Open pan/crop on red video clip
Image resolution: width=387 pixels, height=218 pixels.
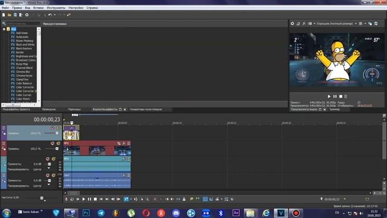click(119, 144)
